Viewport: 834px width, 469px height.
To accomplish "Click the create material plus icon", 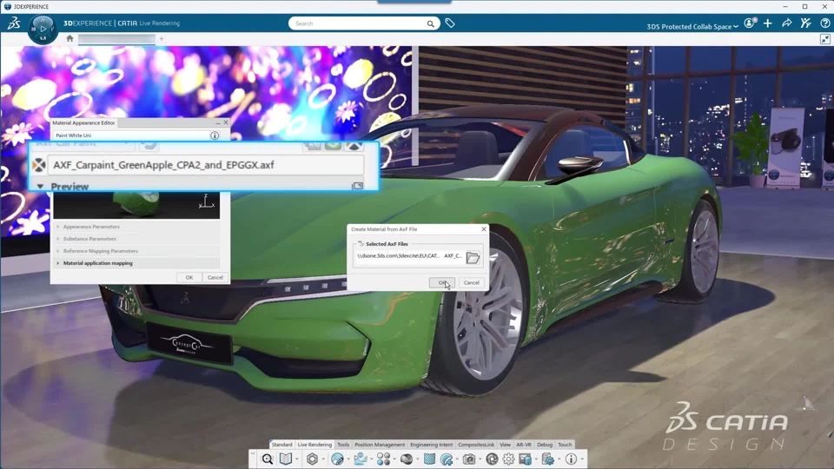I will 447,459.
